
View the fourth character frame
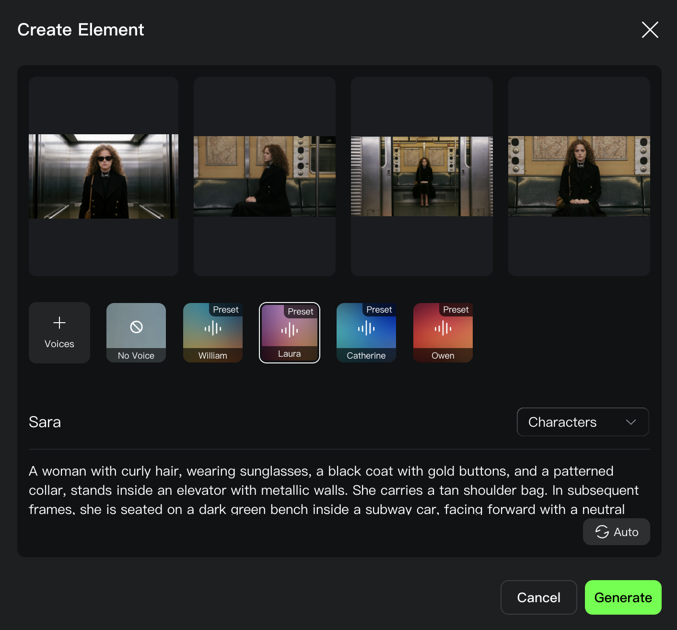tap(579, 176)
